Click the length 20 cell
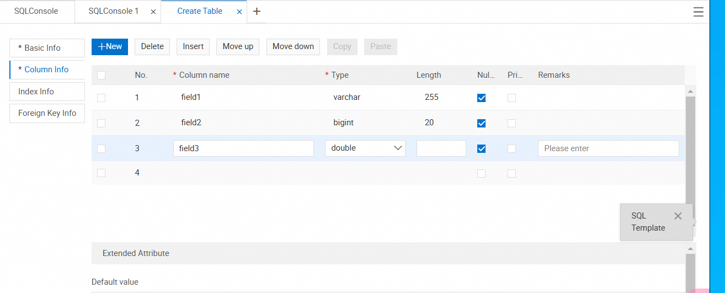 429,122
